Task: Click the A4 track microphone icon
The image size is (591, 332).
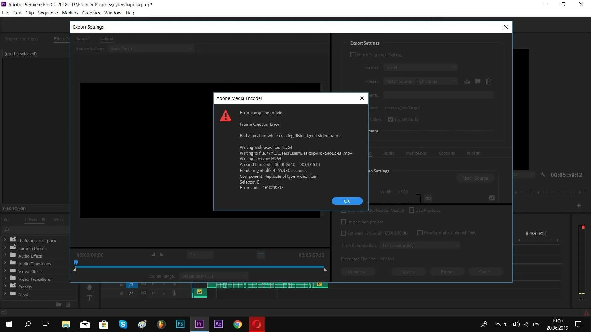Action: click(174, 293)
